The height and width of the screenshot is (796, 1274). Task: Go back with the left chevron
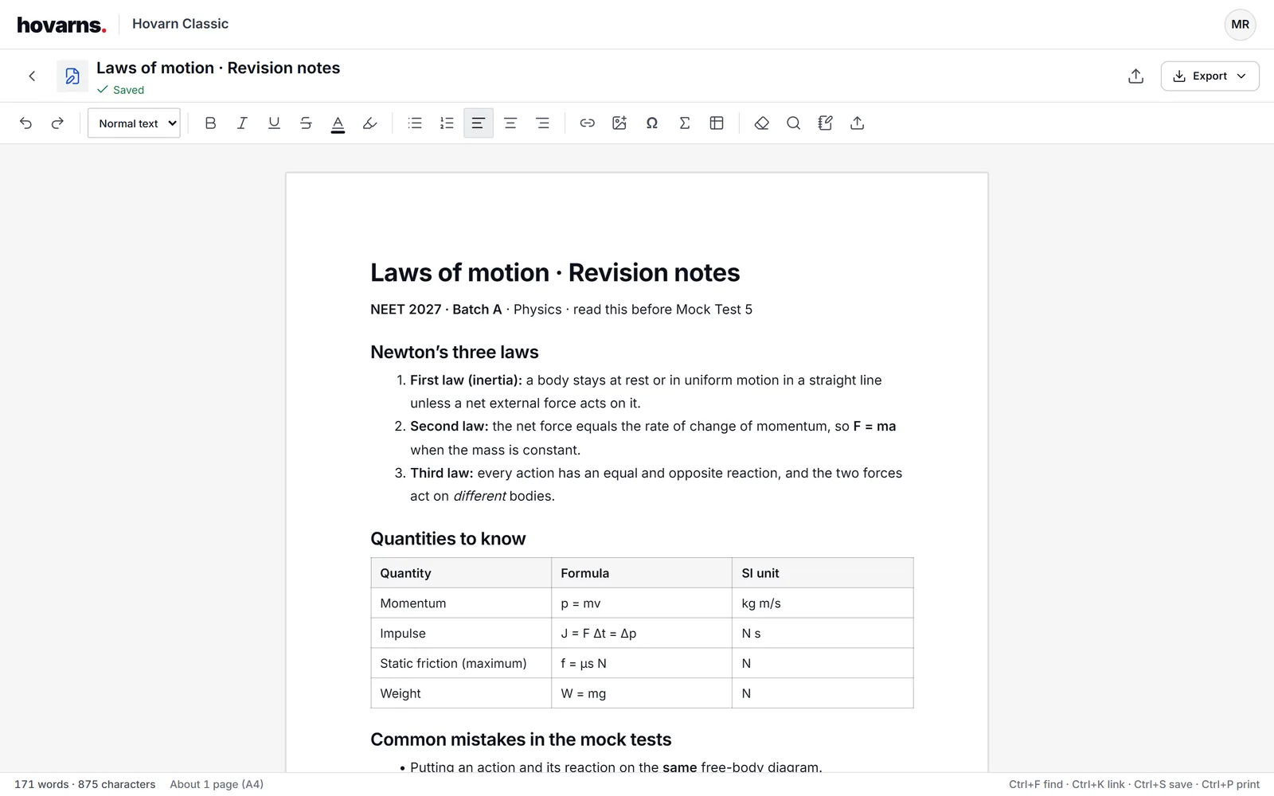pos(32,76)
